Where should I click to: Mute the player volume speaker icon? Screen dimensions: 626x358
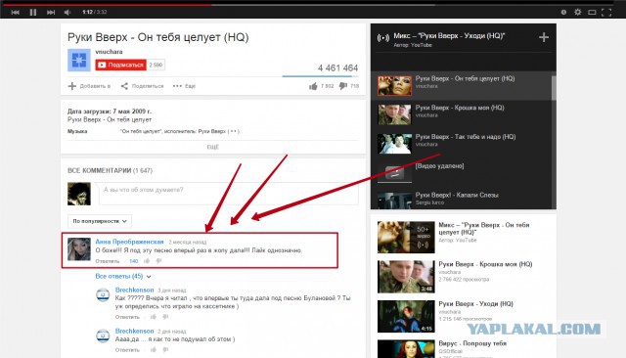pos(67,12)
